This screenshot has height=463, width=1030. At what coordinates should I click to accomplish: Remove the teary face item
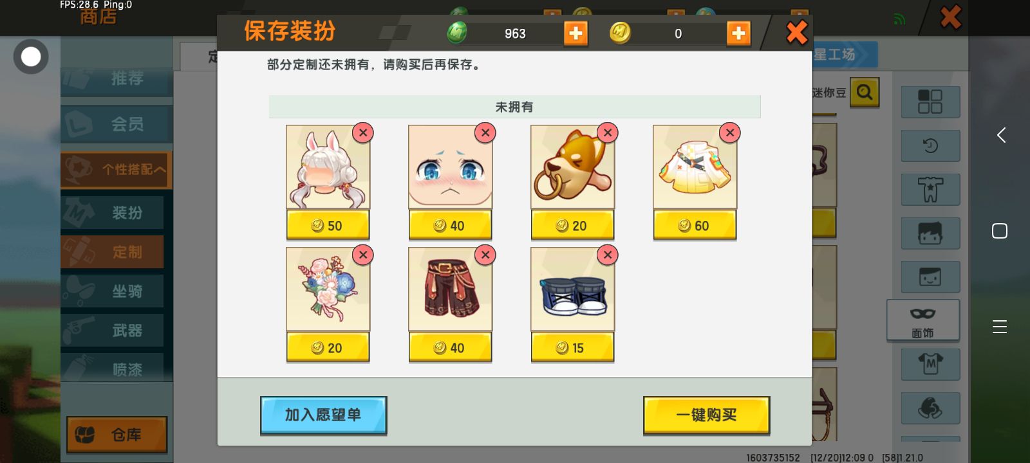click(x=485, y=132)
